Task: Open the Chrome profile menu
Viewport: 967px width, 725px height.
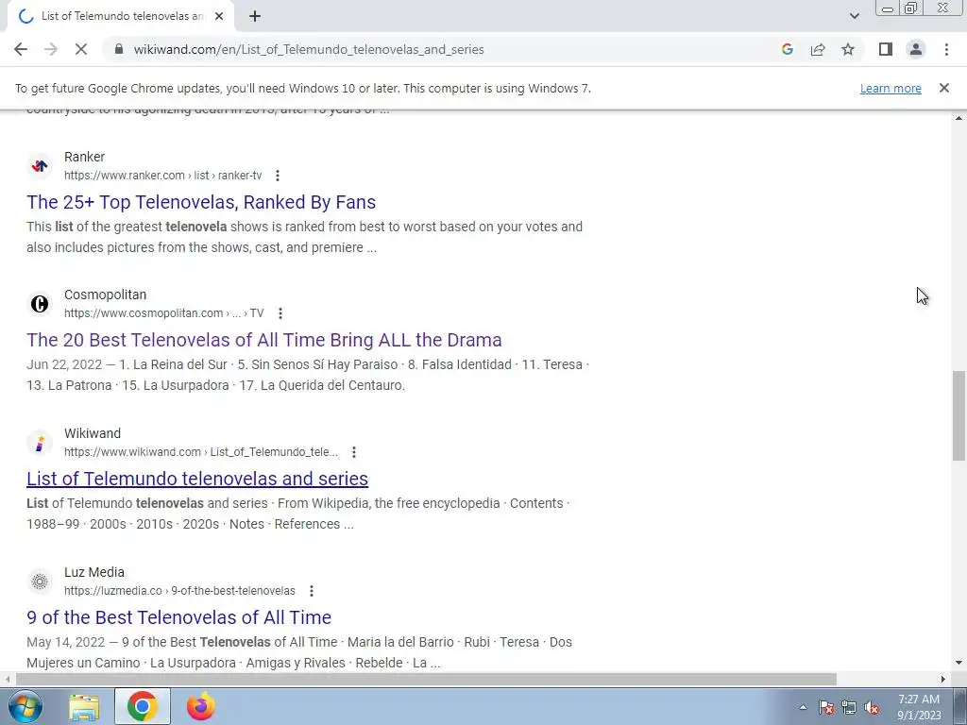Action: click(916, 49)
